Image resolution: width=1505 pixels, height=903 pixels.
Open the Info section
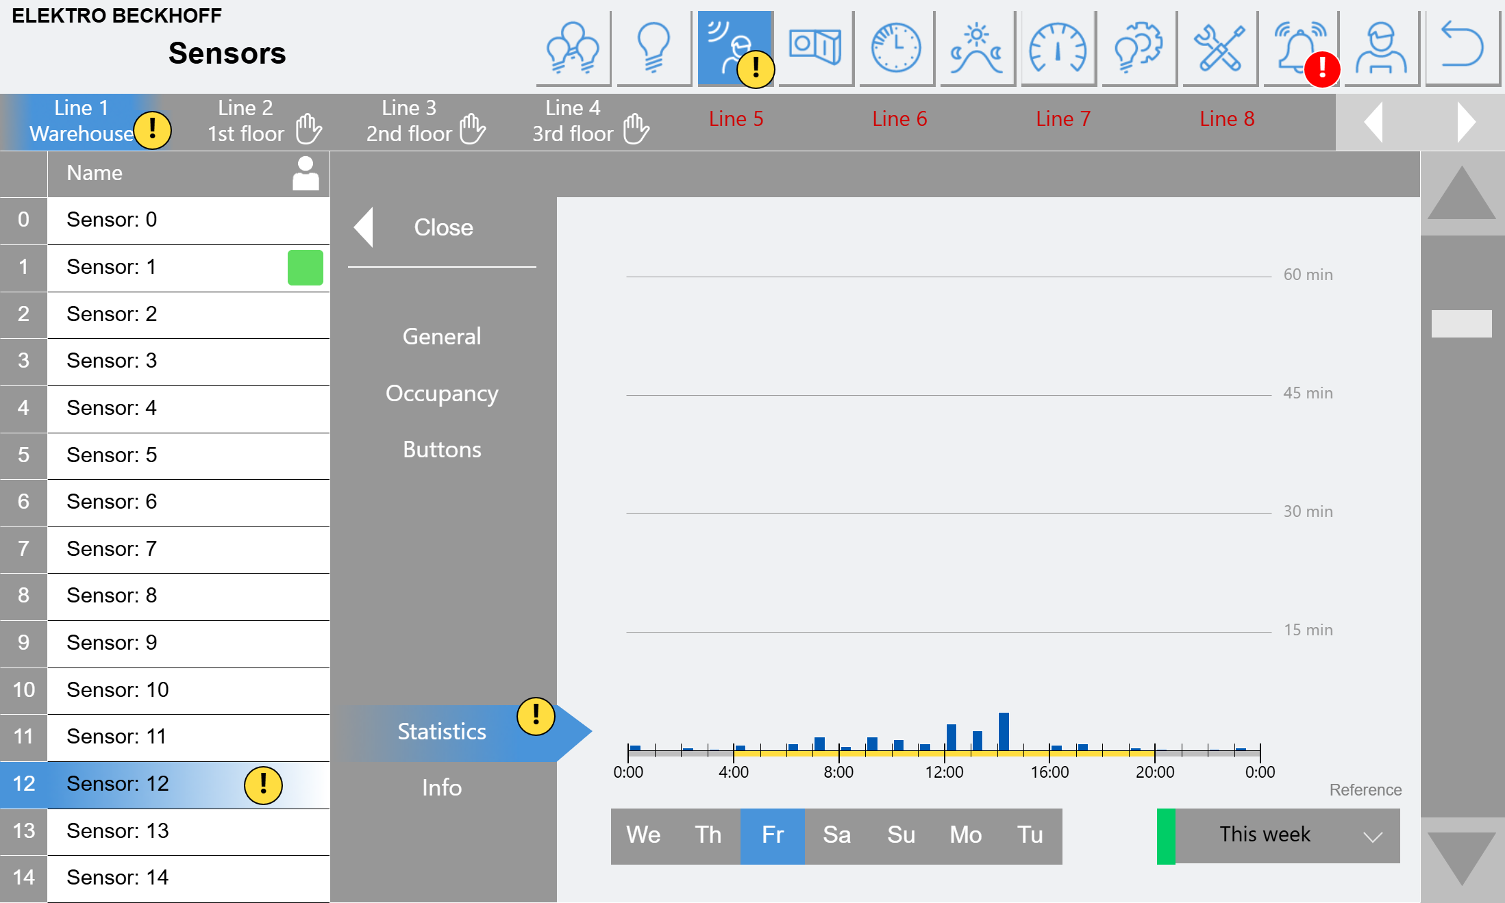[x=442, y=787]
